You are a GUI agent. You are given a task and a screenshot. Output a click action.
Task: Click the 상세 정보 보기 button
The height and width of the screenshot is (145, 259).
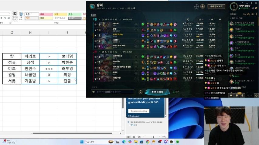point(216,6)
